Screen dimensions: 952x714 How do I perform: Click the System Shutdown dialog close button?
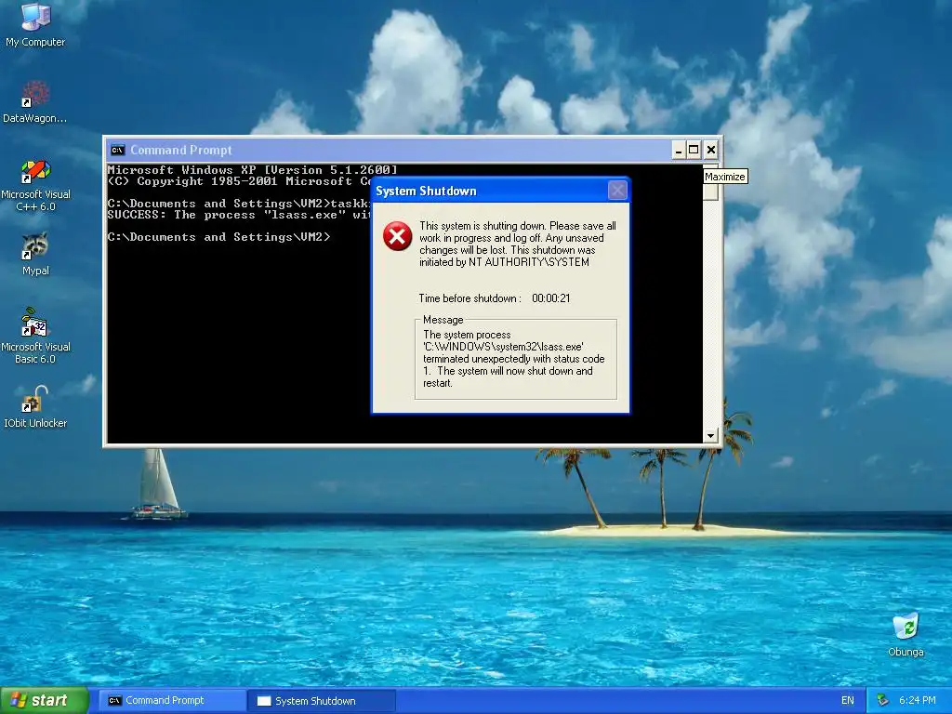coord(617,191)
